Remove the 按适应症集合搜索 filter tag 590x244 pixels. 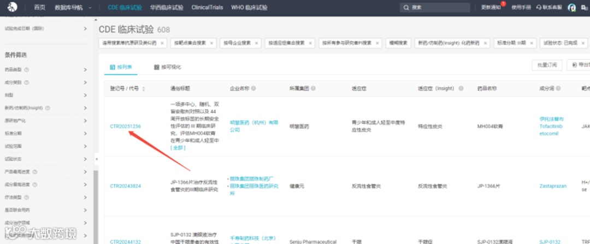click(310, 43)
